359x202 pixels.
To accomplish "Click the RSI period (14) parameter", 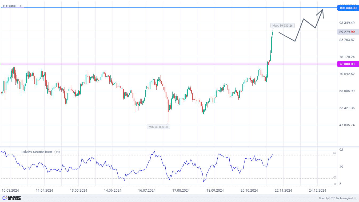I will (57, 152).
